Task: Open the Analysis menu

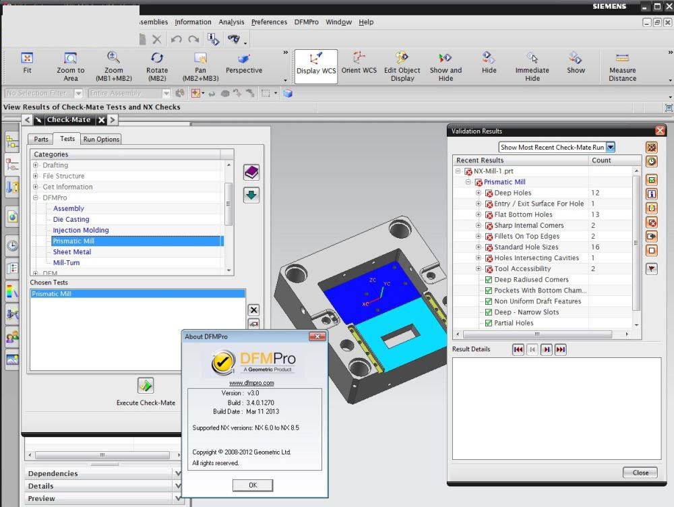Action: coord(231,22)
